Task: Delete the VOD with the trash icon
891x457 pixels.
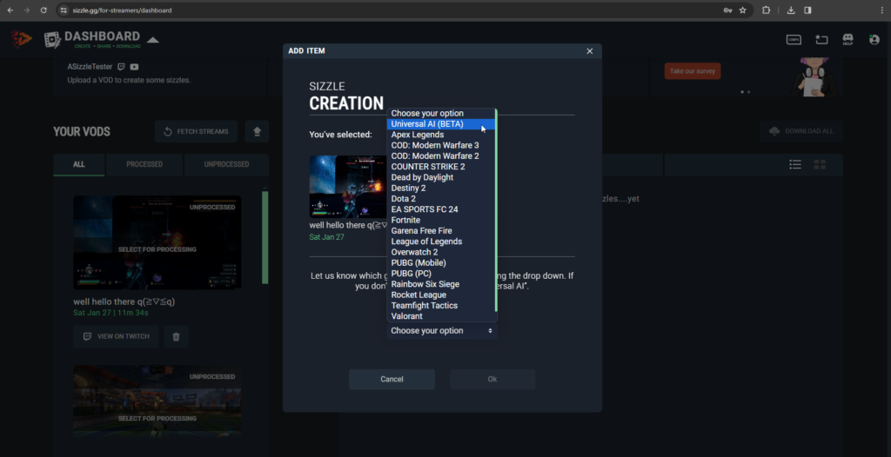Action: pyautogui.click(x=176, y=336)
